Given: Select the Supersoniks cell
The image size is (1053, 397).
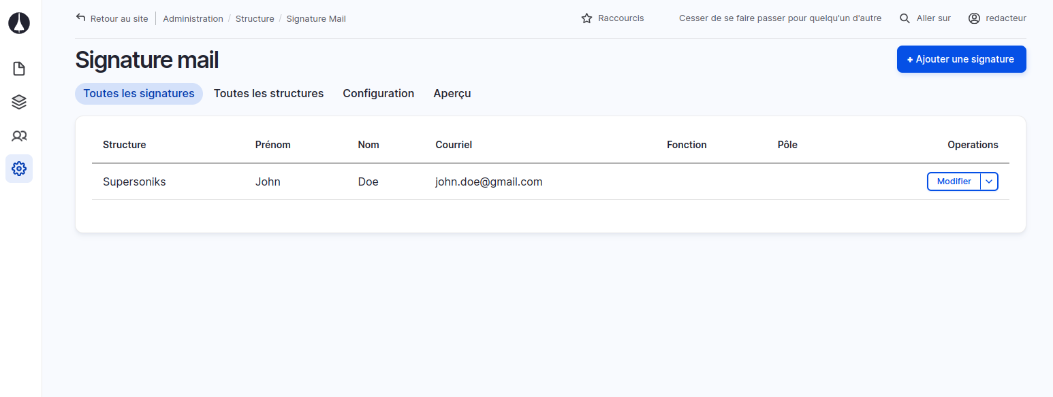Looking at the screenshot, I should pos(134,182).
